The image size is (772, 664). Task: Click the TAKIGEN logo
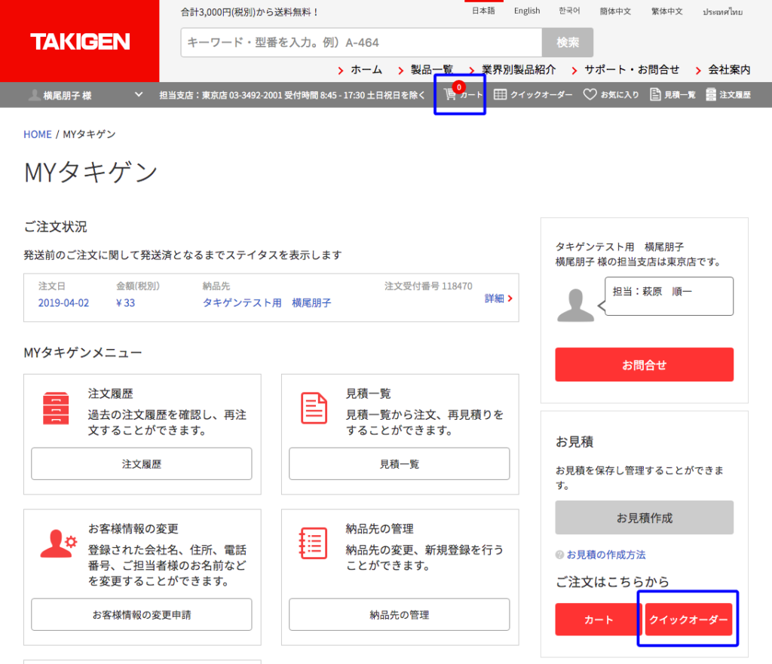coord(80,41)
